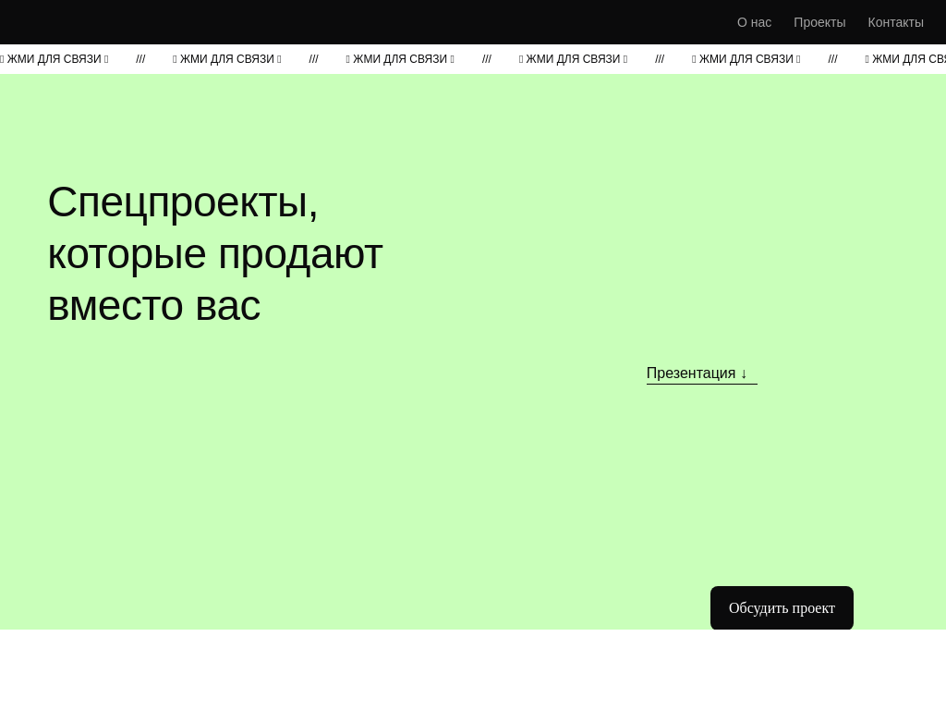
Task: Click the third ЖМИ ДЛЯ СВЯЗИ ticker text
Action: [400, 59]
